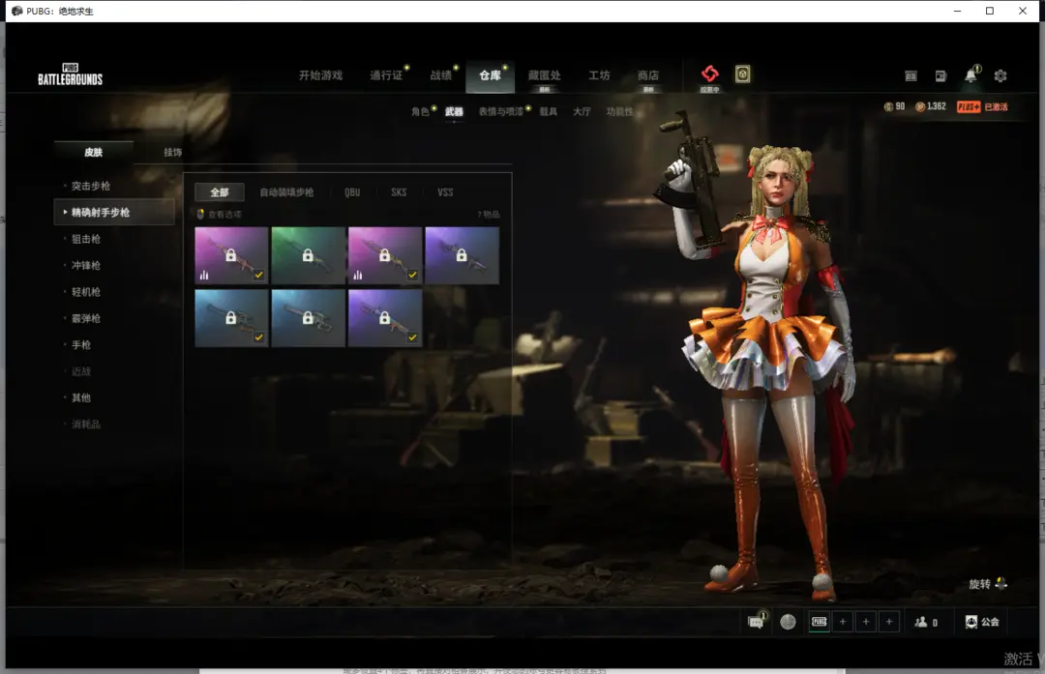This screenshot has height=674, width=1045.
Task: Switch to the 挂饰 charms tab
Action: (x=172, y=152)
